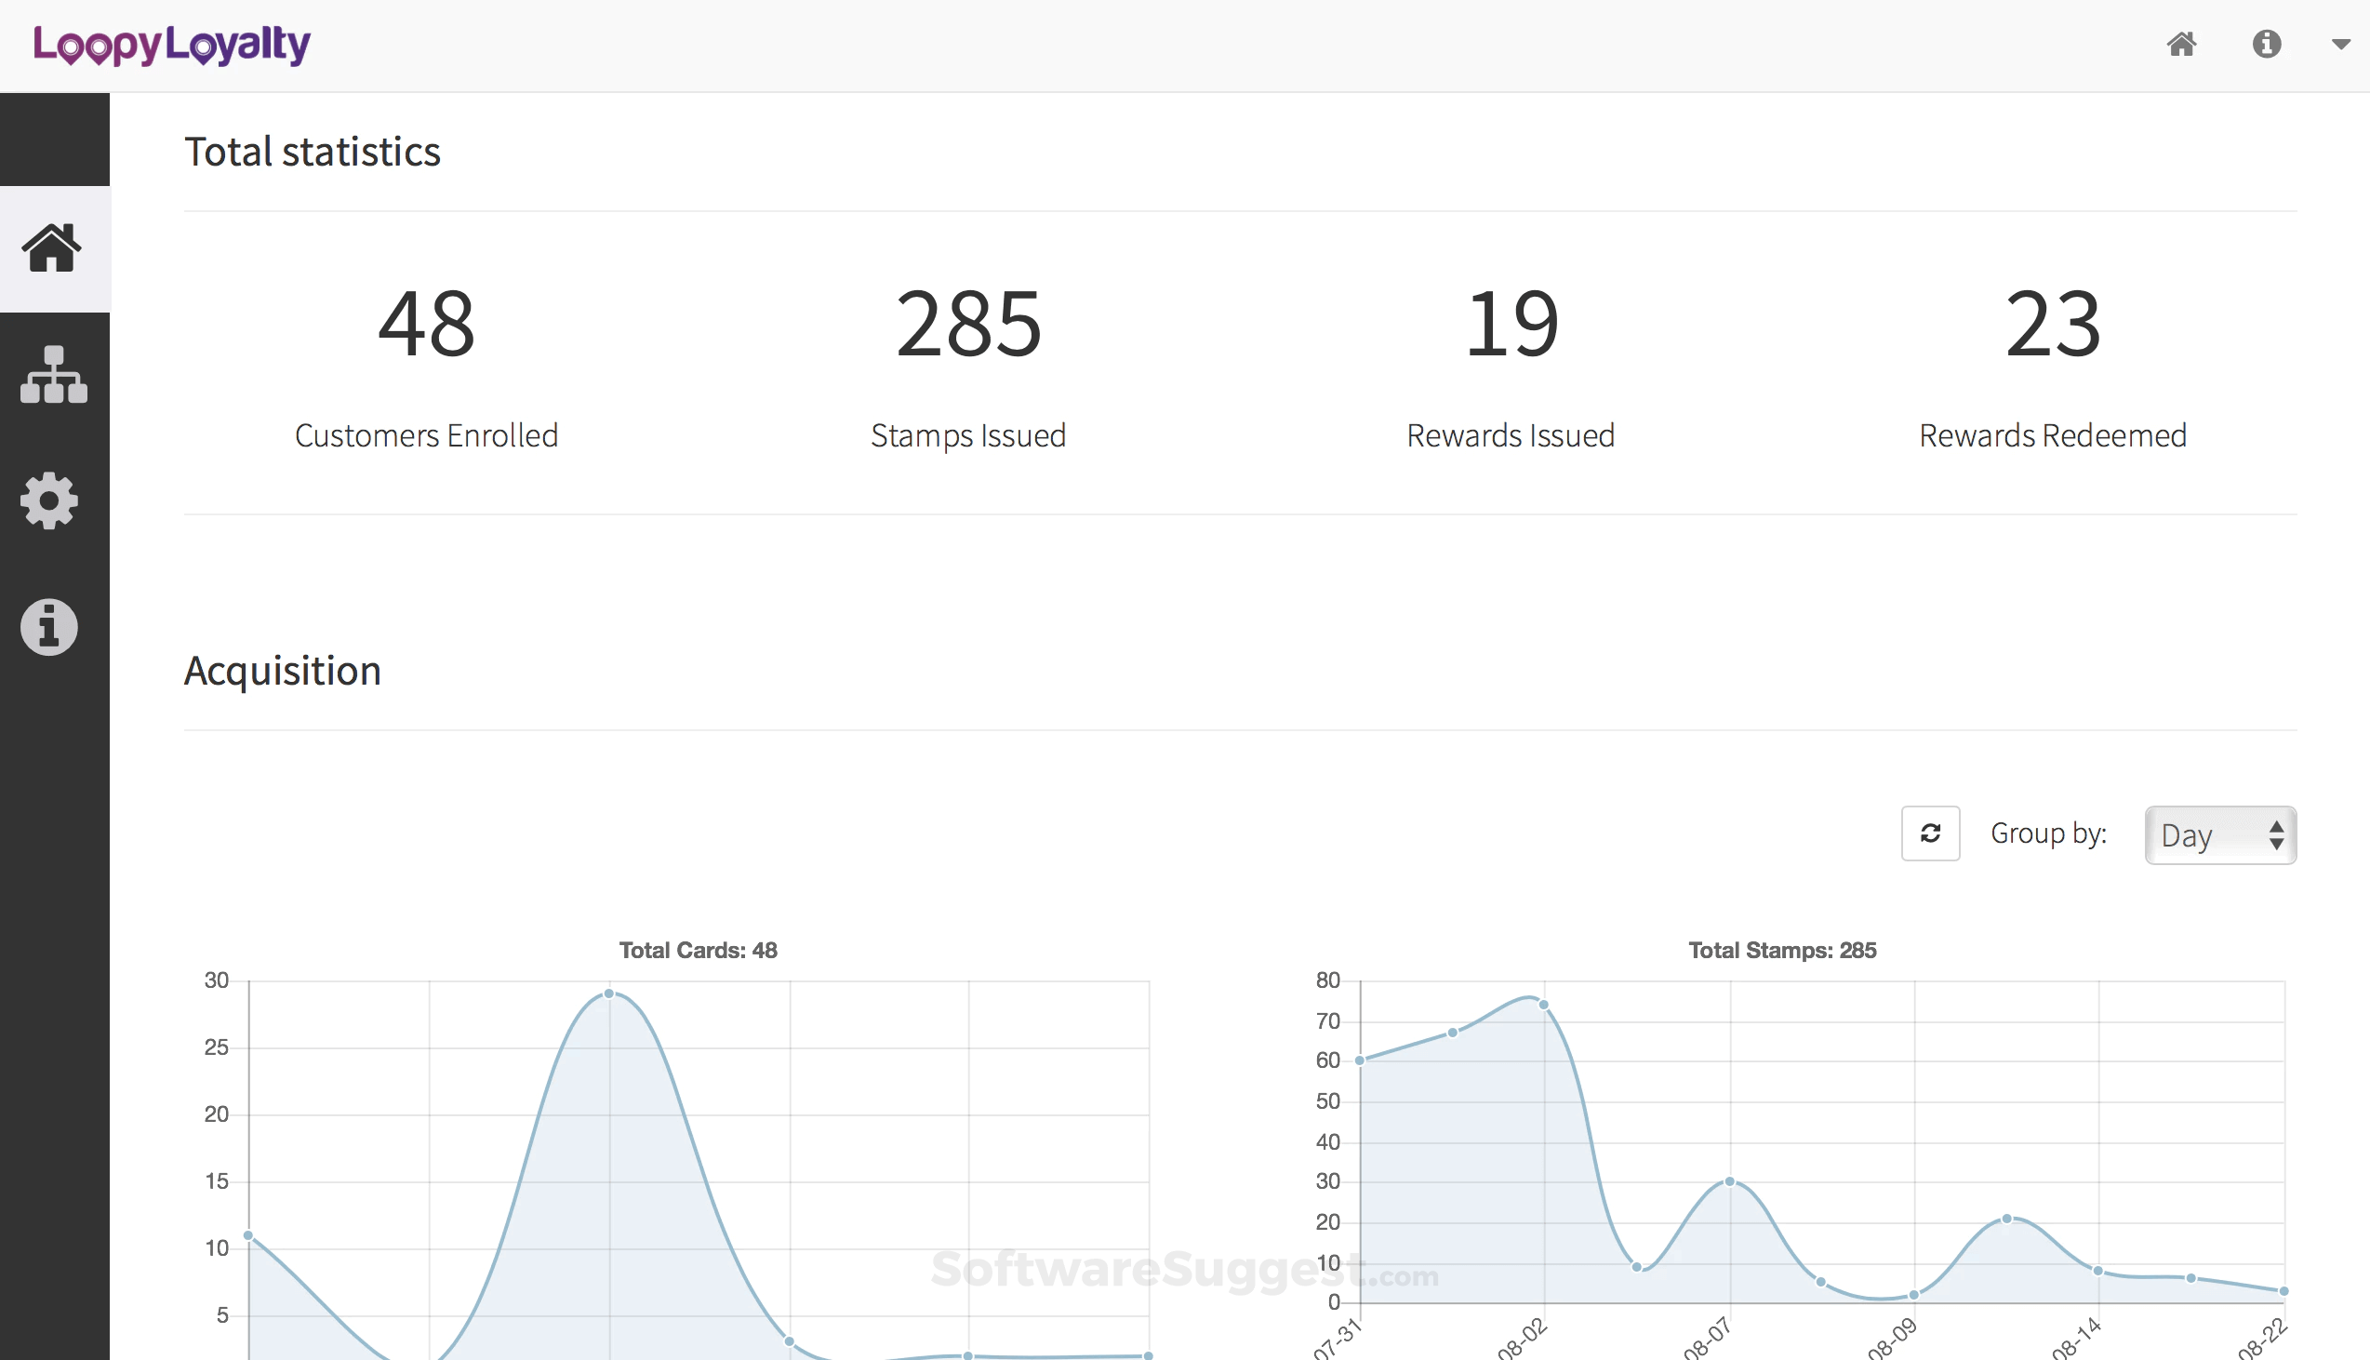Viewport: 2370px width, 1360px height.
Task: Expand the top-right account caret menu
Action: tap(2340, 44)
